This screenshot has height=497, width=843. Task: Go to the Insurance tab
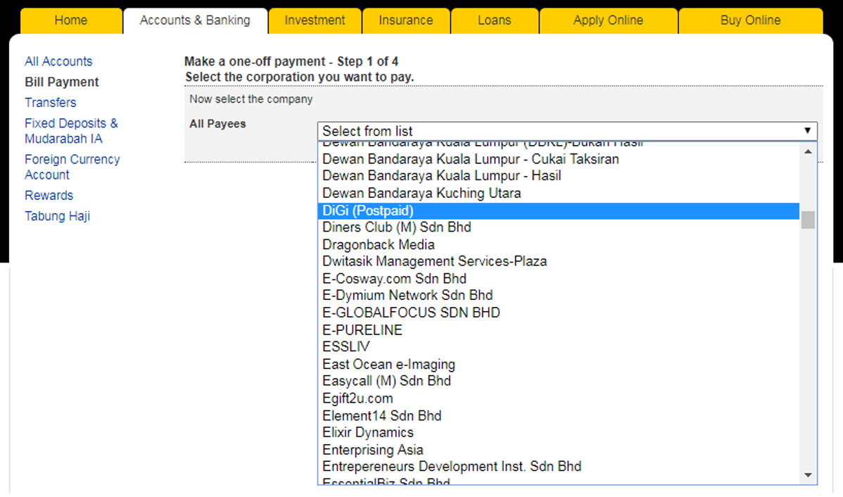tap(406, 21)
